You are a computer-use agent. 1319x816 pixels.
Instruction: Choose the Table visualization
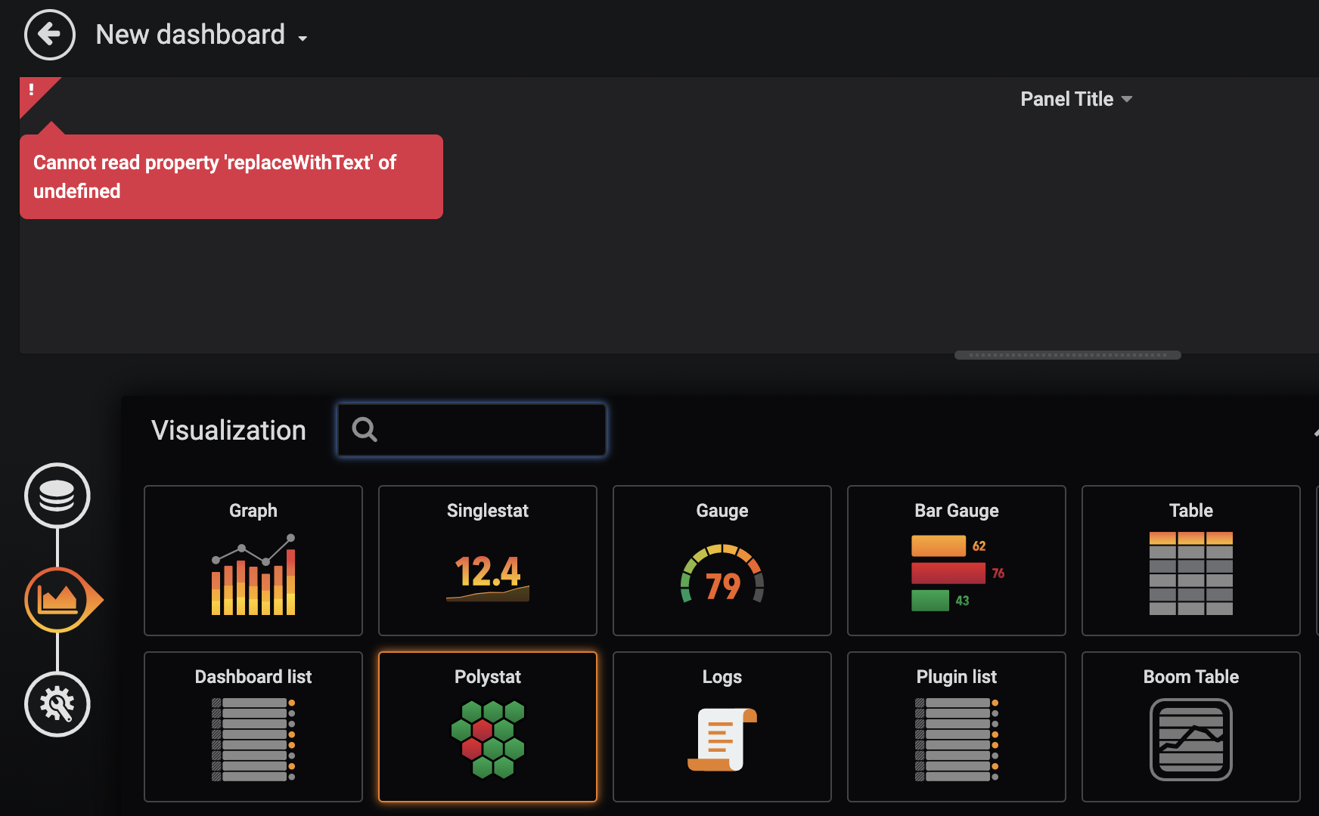click(x=1191, y=561)
